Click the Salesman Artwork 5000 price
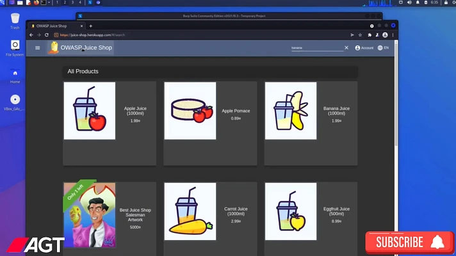Viewport: 456px width, 256px height. tap(135, 227)
